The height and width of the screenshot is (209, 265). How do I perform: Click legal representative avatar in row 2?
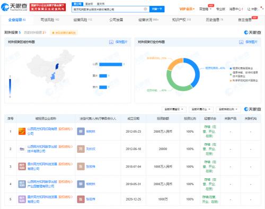(81, 149)
